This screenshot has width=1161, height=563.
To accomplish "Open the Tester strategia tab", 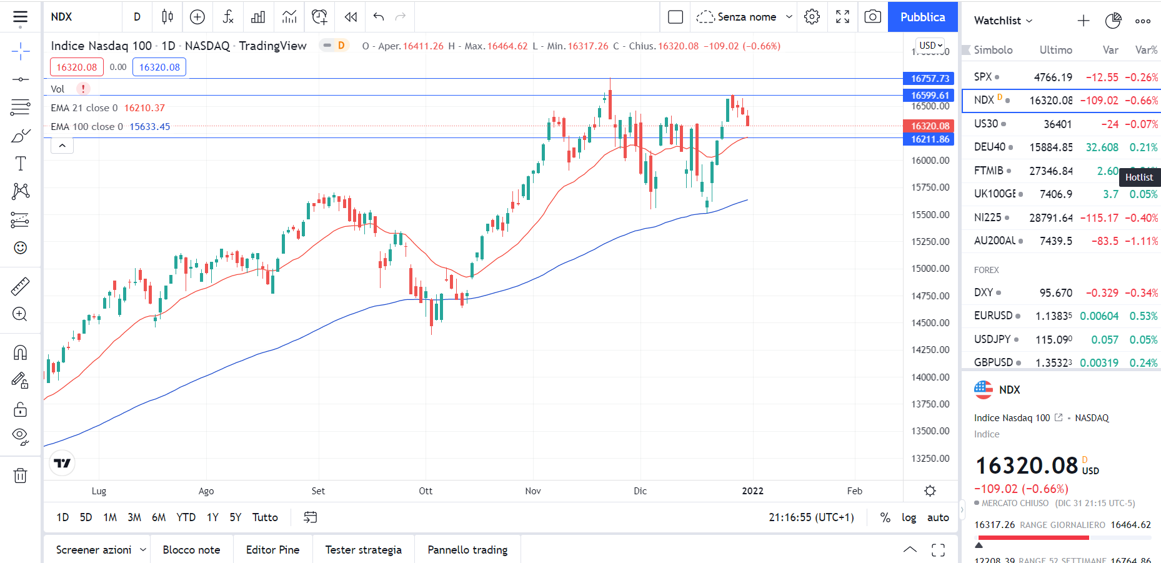I will pyautogui.click(x=363, y=550).
